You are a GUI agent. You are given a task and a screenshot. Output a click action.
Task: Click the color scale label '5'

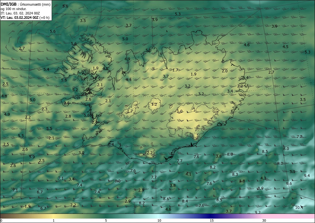106,220
